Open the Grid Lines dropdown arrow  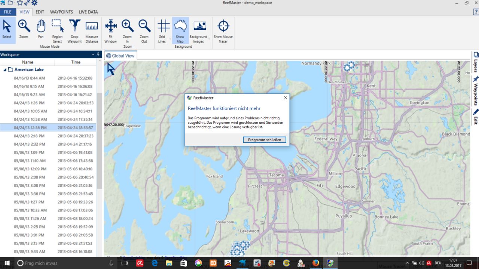pos(170,39)
